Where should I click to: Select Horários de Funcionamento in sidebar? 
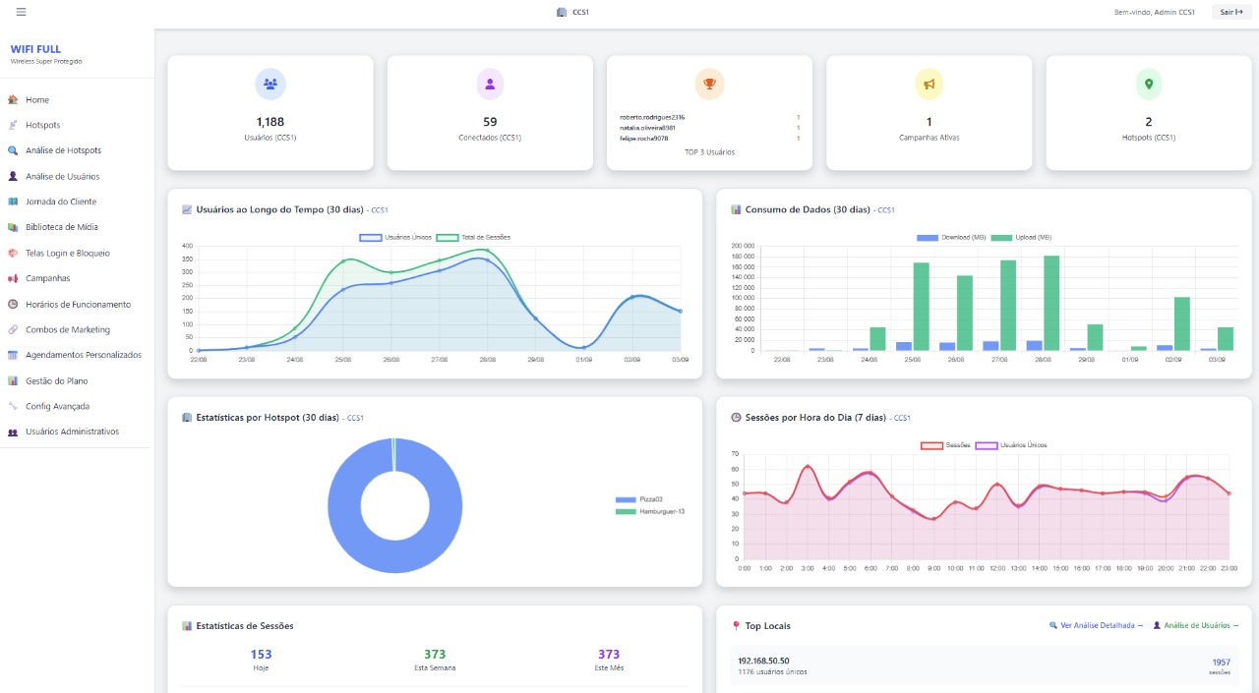pos(78,305)
